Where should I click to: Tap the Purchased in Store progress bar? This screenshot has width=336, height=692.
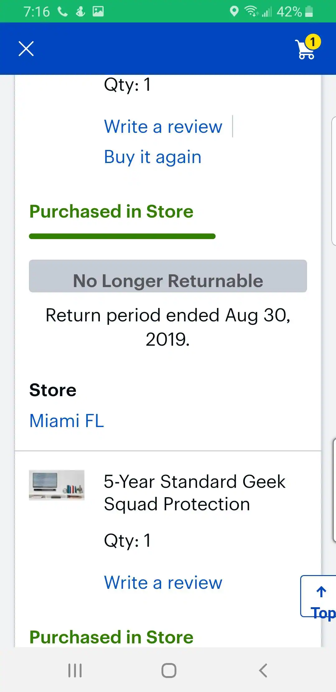pos(122,236)
